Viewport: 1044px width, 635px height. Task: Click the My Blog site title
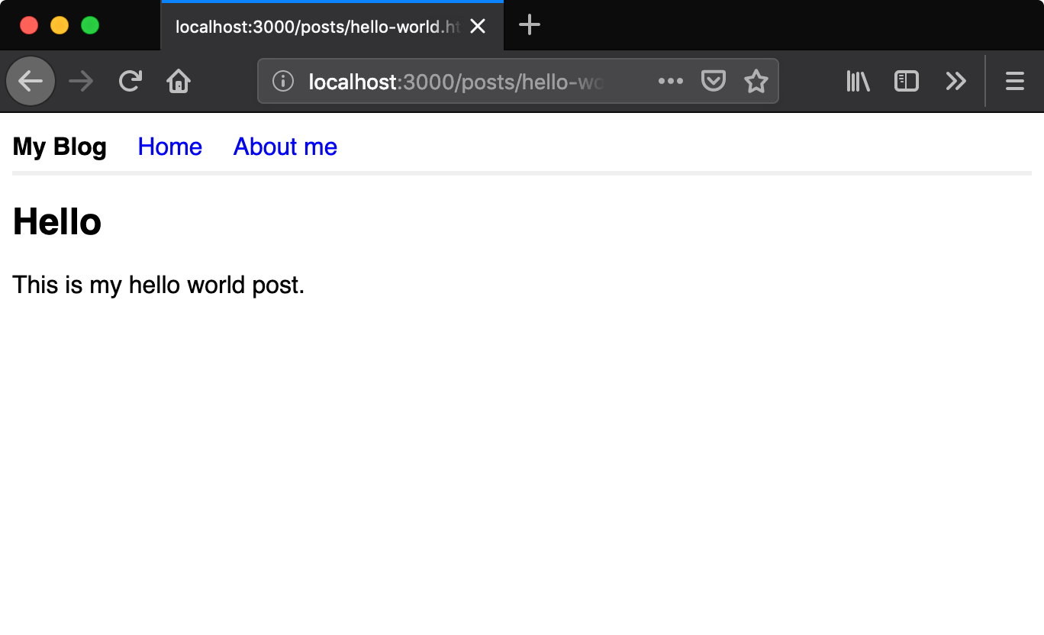[60, 147]
